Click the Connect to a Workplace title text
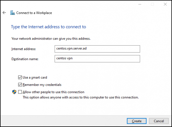Viewport: 172px width, 127px height. point(34,13)
